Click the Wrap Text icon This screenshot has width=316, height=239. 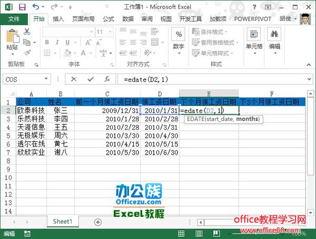(x=154, y=32)
